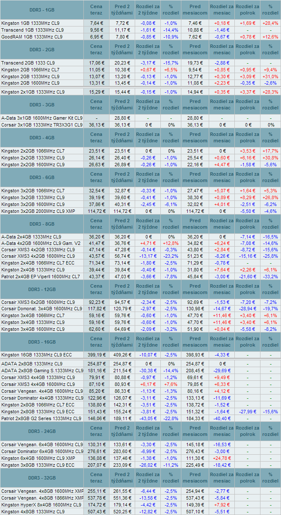This screenshot has width=281, height=515.
Task: Select 'A-Data 4x2GB 1600MHz CL9 Gam. V2' row name
Action: pos(41,243)
